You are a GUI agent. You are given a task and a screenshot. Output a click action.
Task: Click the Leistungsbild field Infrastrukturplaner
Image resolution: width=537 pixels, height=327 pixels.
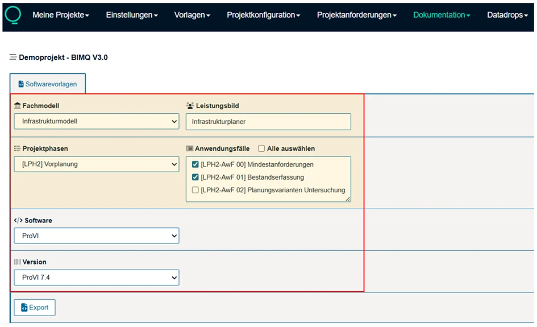pyautogui.click(x=268, y=122)
